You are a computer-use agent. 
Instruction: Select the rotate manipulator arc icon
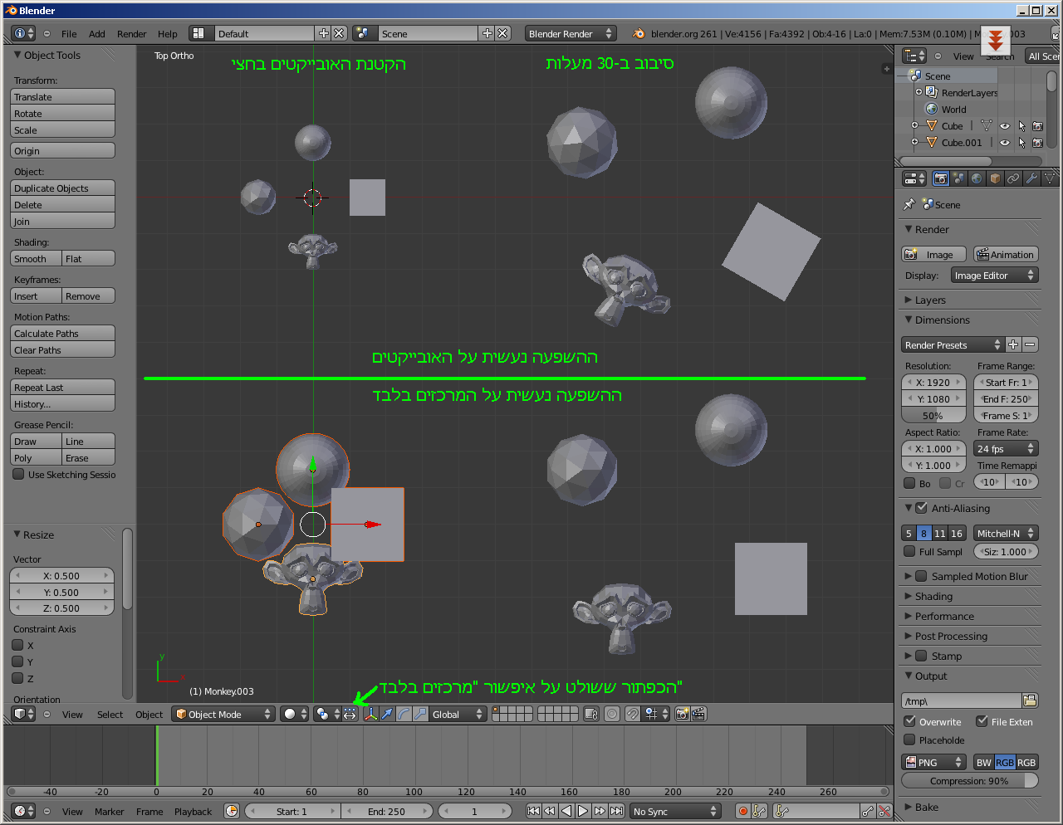click(x=404, y=714)
